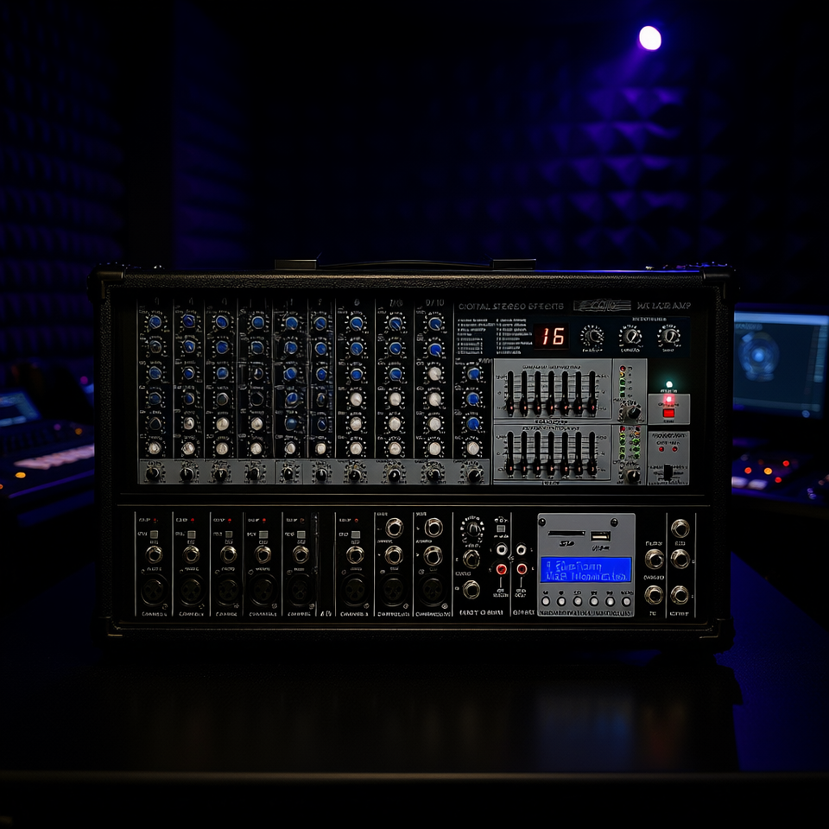Image resolution: width=829 pixels, height=829 pixels.
Task: Toggle the third channel's square pad button
Action: click(x=228, y=534)
